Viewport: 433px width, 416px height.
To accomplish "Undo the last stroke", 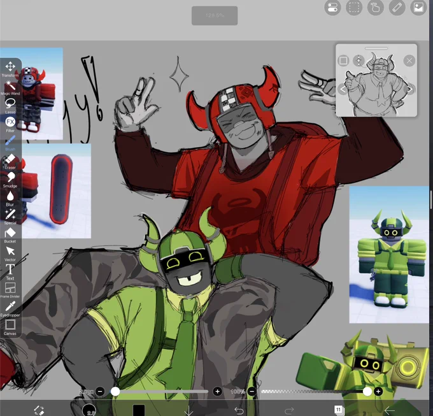I will pos(239,411).
